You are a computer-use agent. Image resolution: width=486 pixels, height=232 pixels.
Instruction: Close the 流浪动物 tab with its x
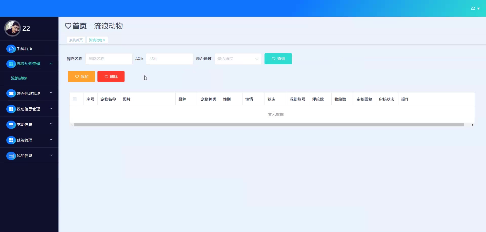coord(104,40)
